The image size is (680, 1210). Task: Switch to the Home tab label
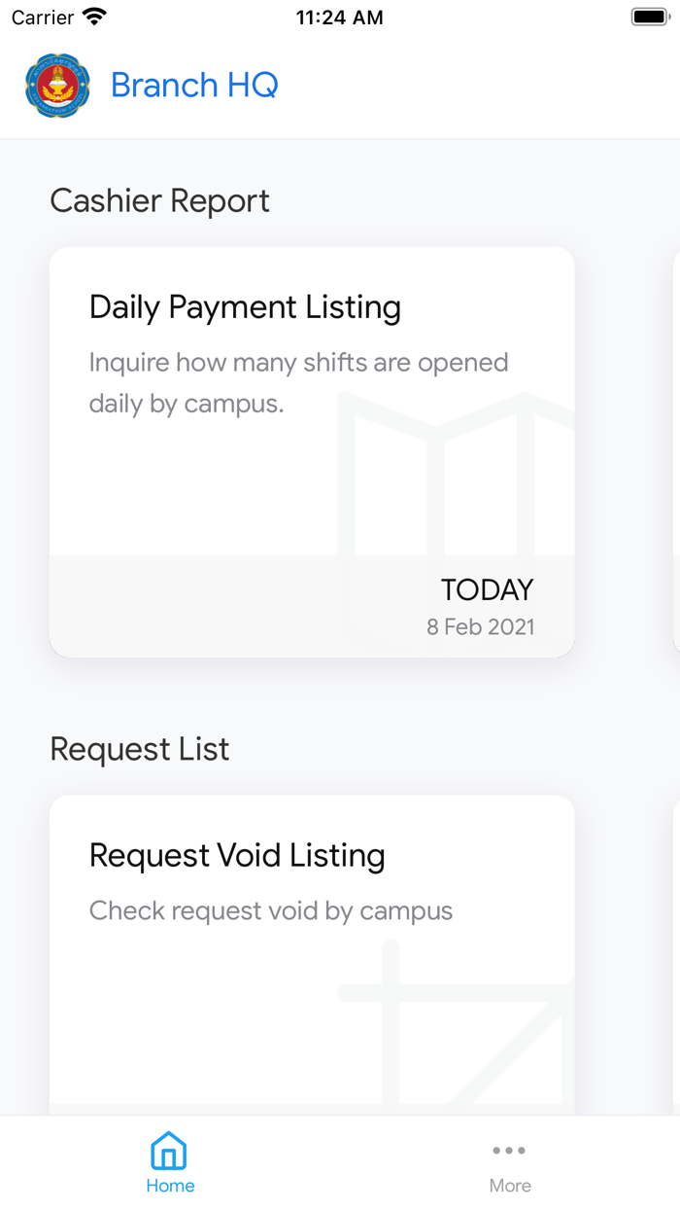pyautogui.click(x=170, y=1186)
